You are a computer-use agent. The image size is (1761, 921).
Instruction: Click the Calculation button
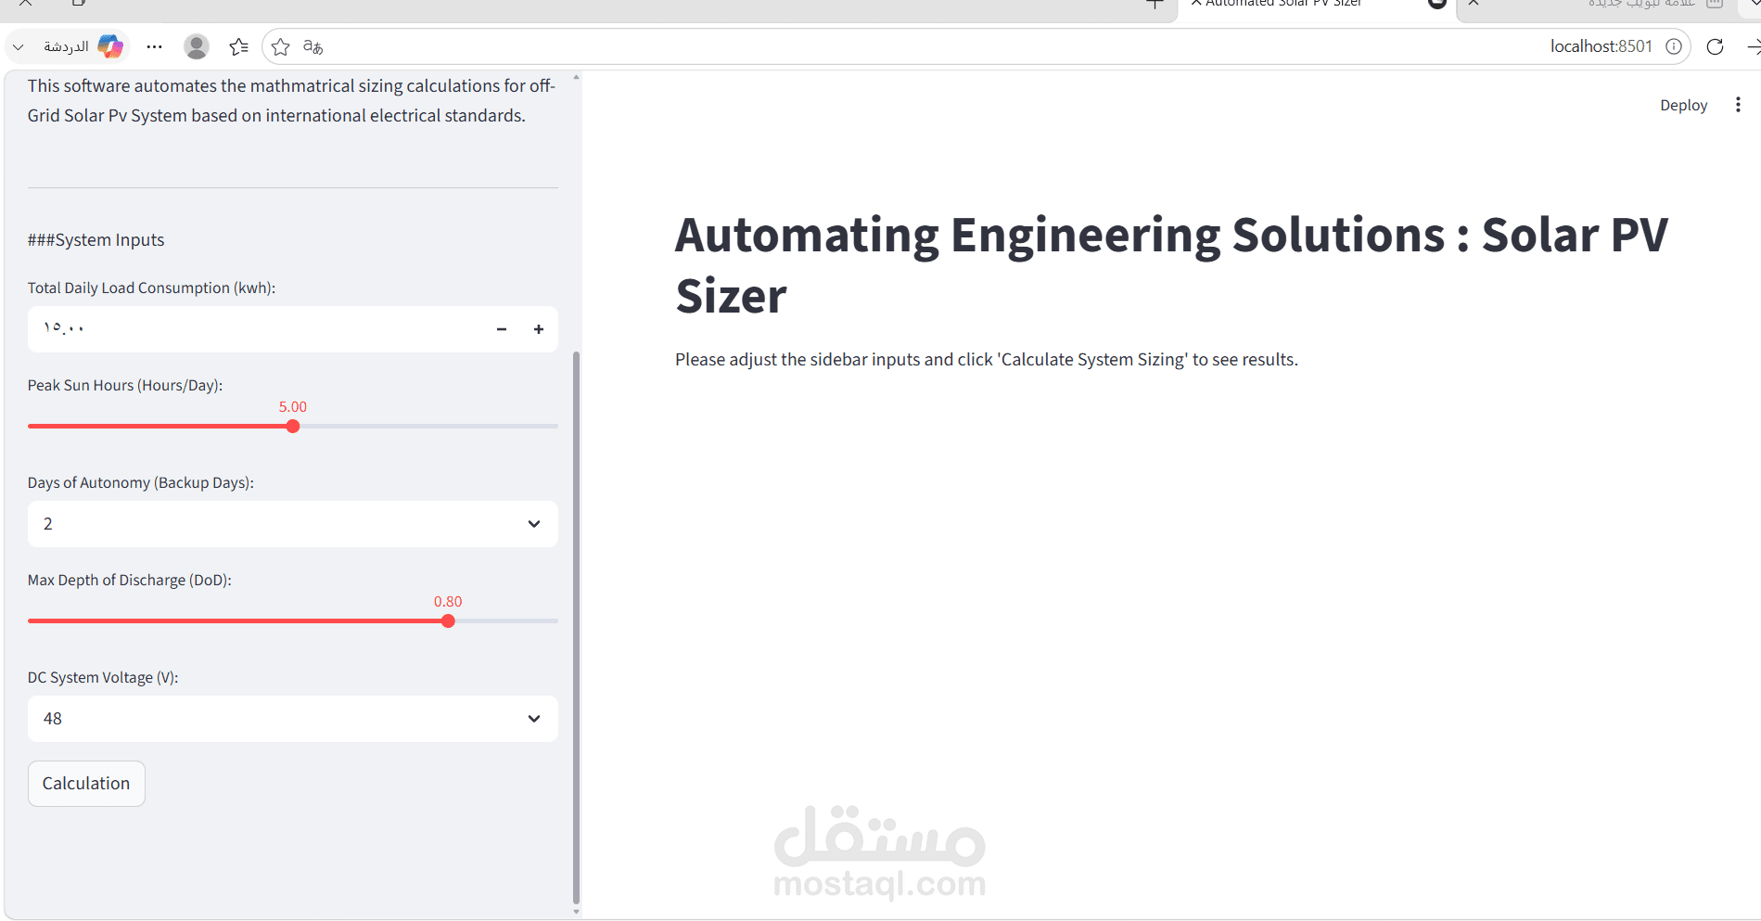pyautogui.click(x=86, y=784)
